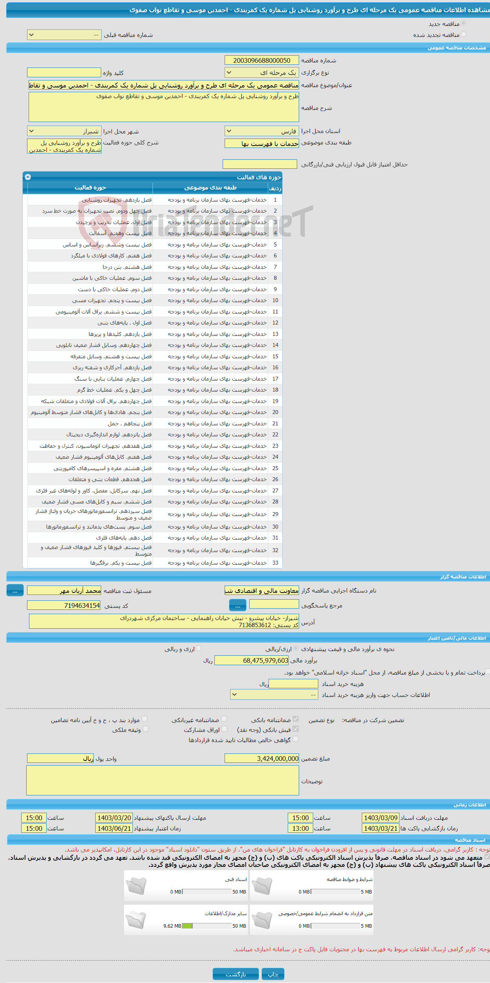Open the شهر محل اجرا dropdown

[x=64, y=131]
